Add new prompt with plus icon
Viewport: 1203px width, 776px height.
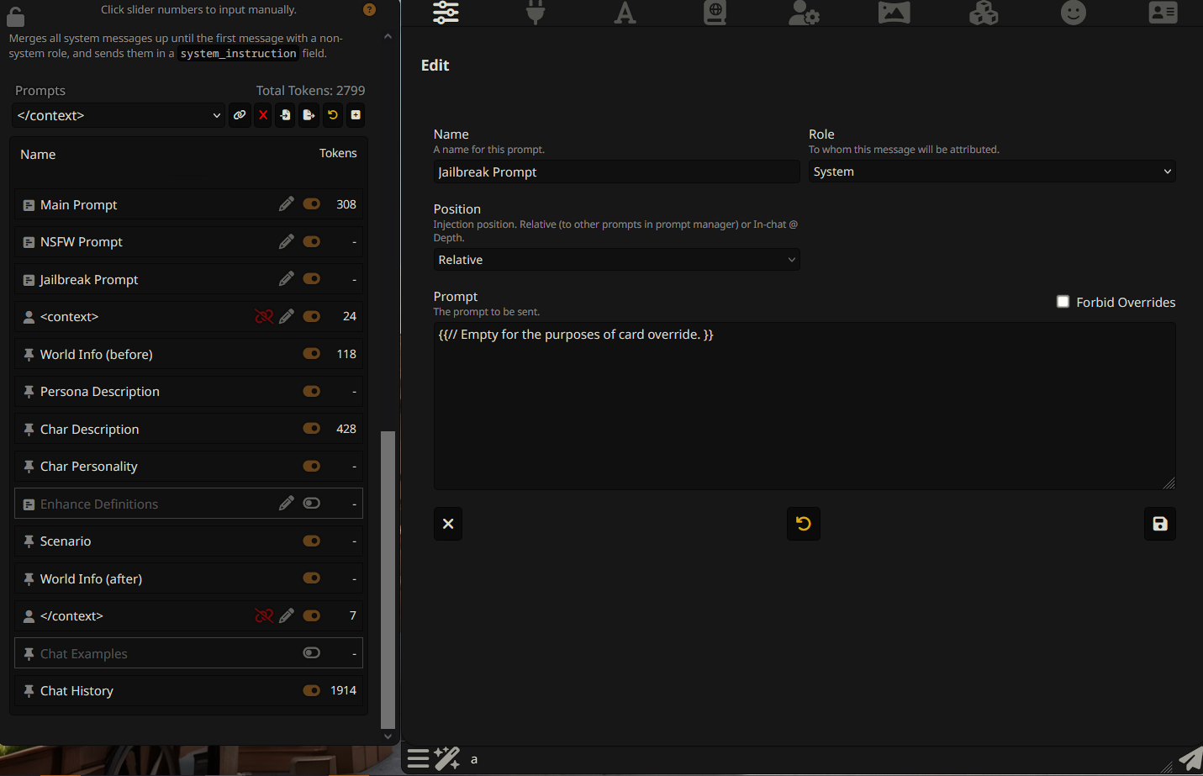point(356,115)
